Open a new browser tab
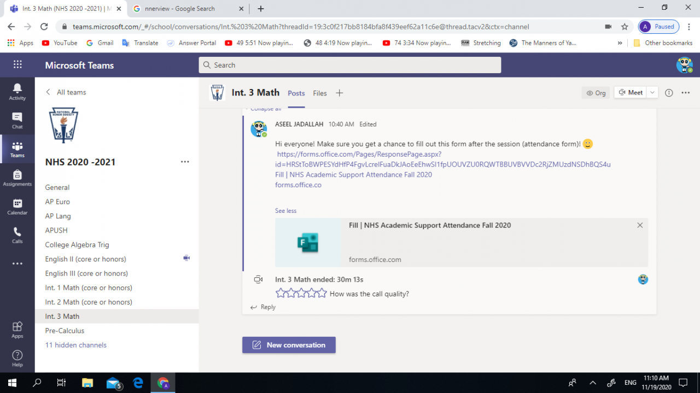Image resolution: width=700 pixels, height=393 pixels. coord(261,9)
